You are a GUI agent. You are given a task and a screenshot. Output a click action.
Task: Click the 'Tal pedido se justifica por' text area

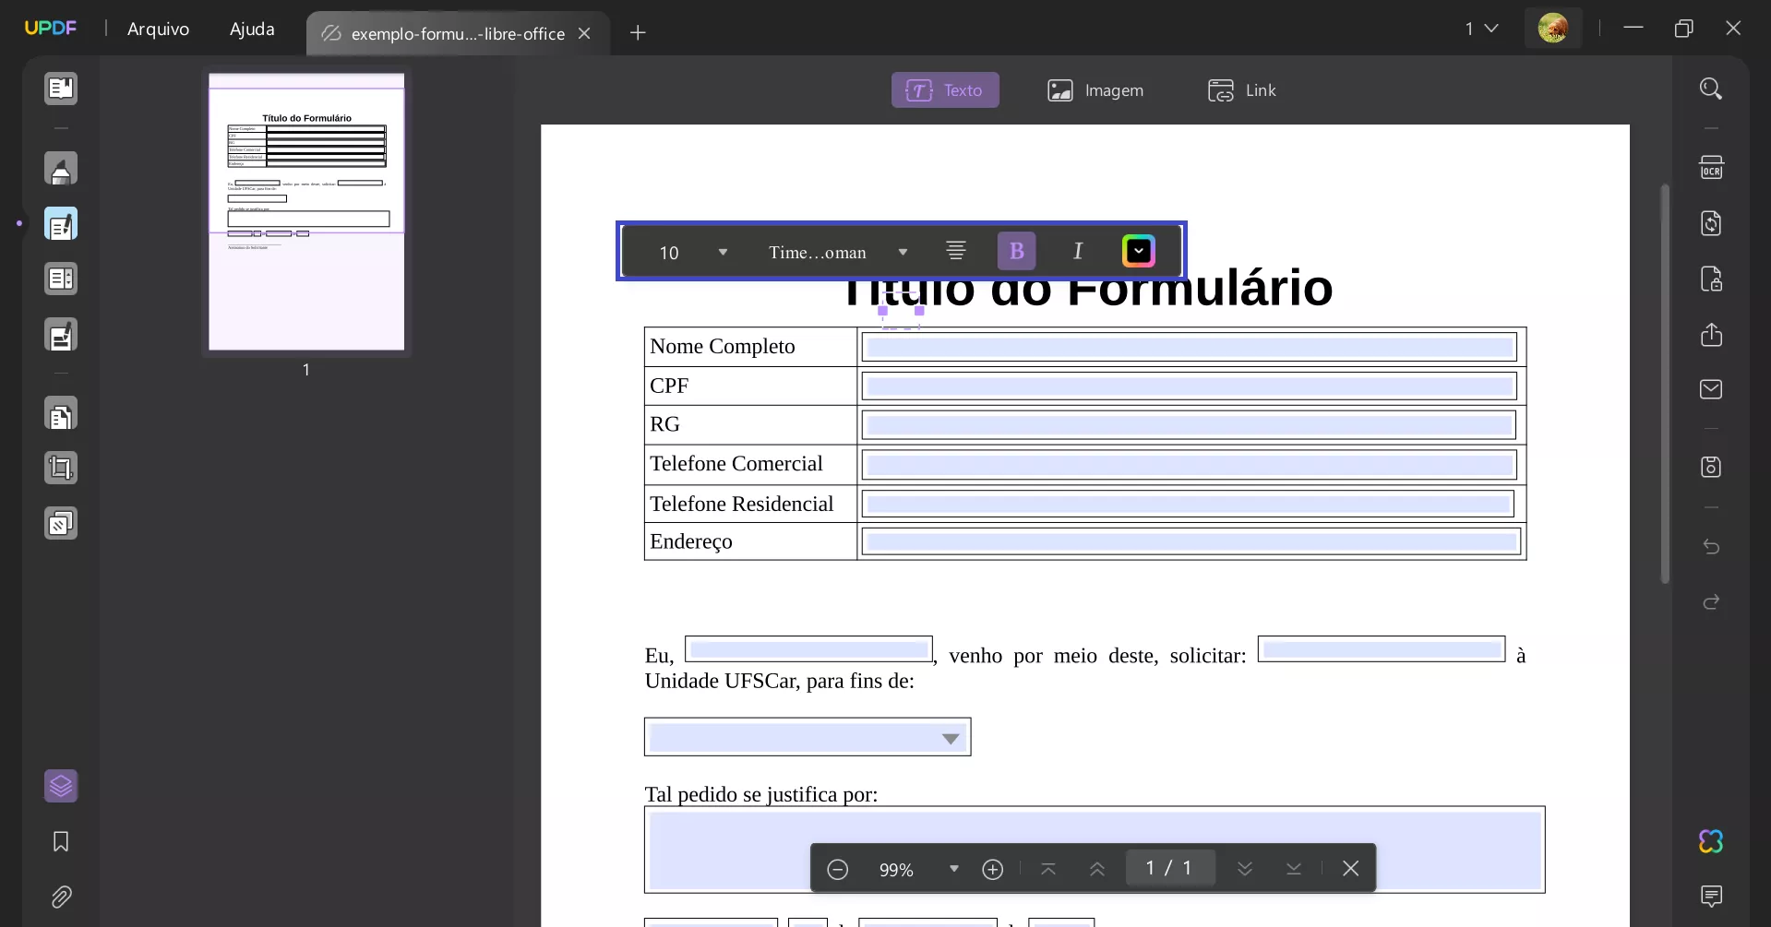tap(1095, 850)
